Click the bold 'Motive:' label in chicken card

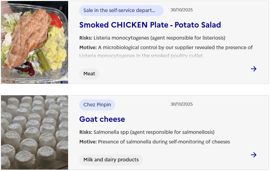[88, 47]
